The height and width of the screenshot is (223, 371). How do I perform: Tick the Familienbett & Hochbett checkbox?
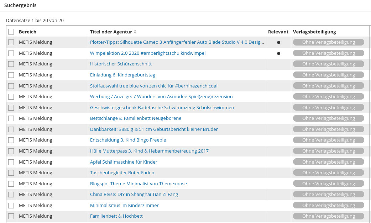(11, 216)
